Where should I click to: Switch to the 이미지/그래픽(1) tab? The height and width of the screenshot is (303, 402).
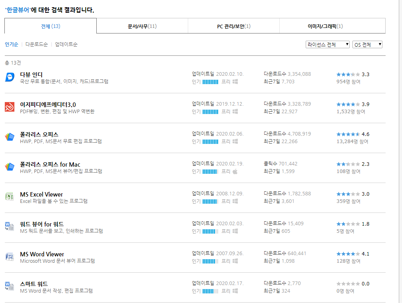coord(332,26)
